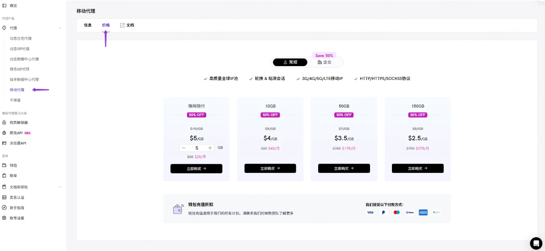Click the 概览 overview sidebar icon

pyautogui.click(x=4, y=5)
